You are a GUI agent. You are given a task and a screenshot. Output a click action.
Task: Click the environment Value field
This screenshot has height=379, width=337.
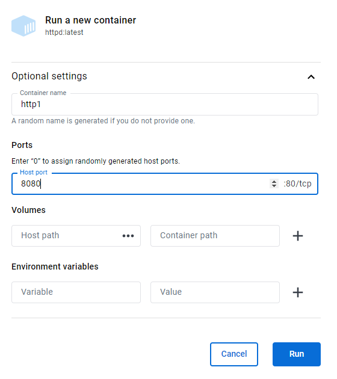[x=215, y=292]
